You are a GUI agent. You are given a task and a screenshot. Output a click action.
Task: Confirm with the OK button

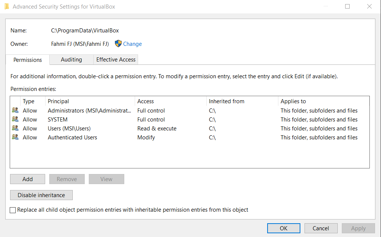[284, 228]
